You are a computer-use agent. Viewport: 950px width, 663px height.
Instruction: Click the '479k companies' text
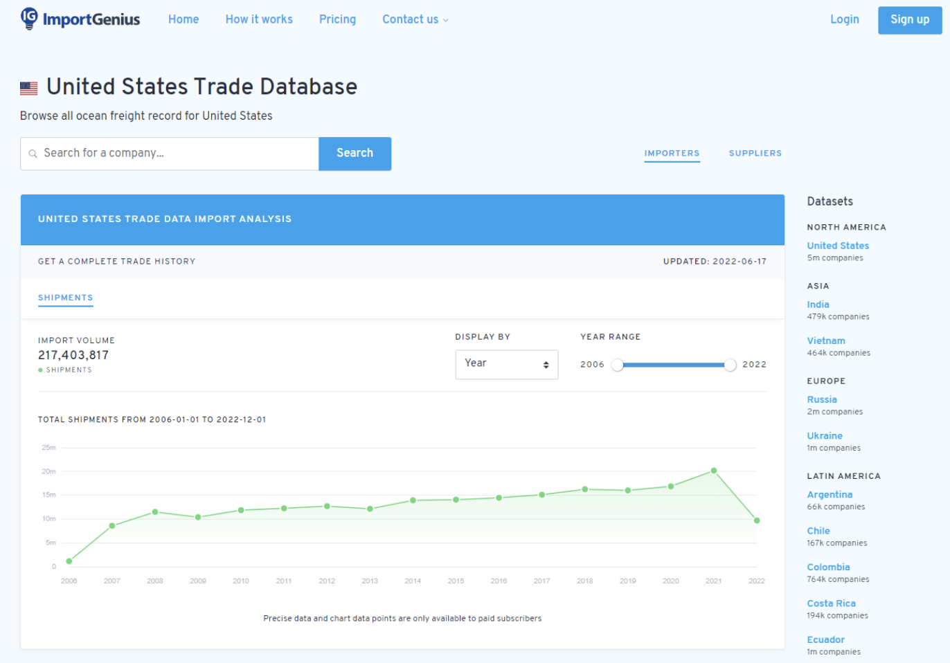(x=838, y=317)
